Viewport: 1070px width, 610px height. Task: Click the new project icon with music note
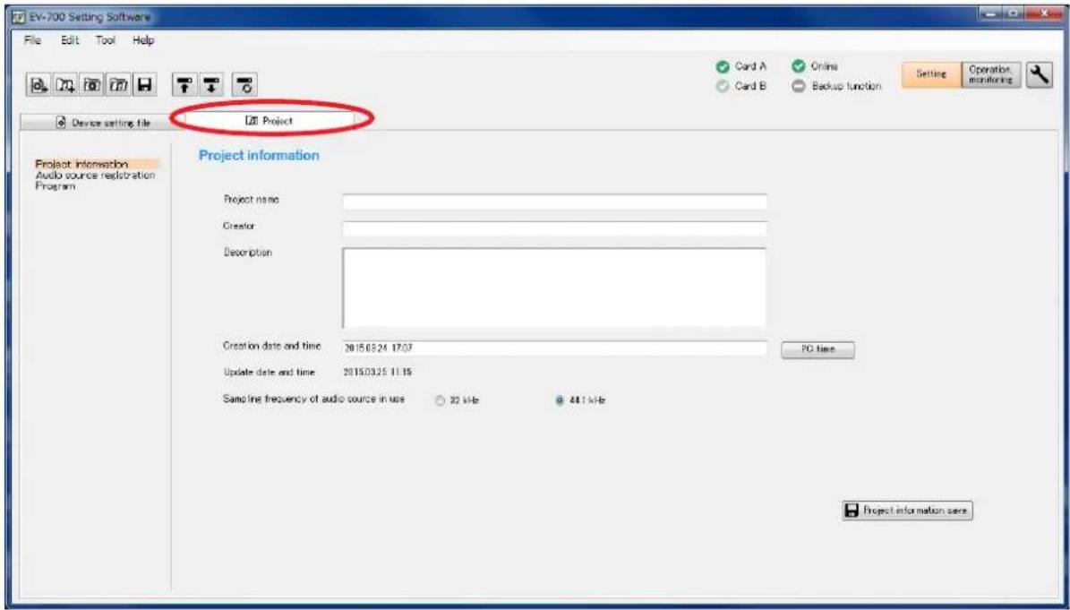pyautogui.click(x=64, y=84)
